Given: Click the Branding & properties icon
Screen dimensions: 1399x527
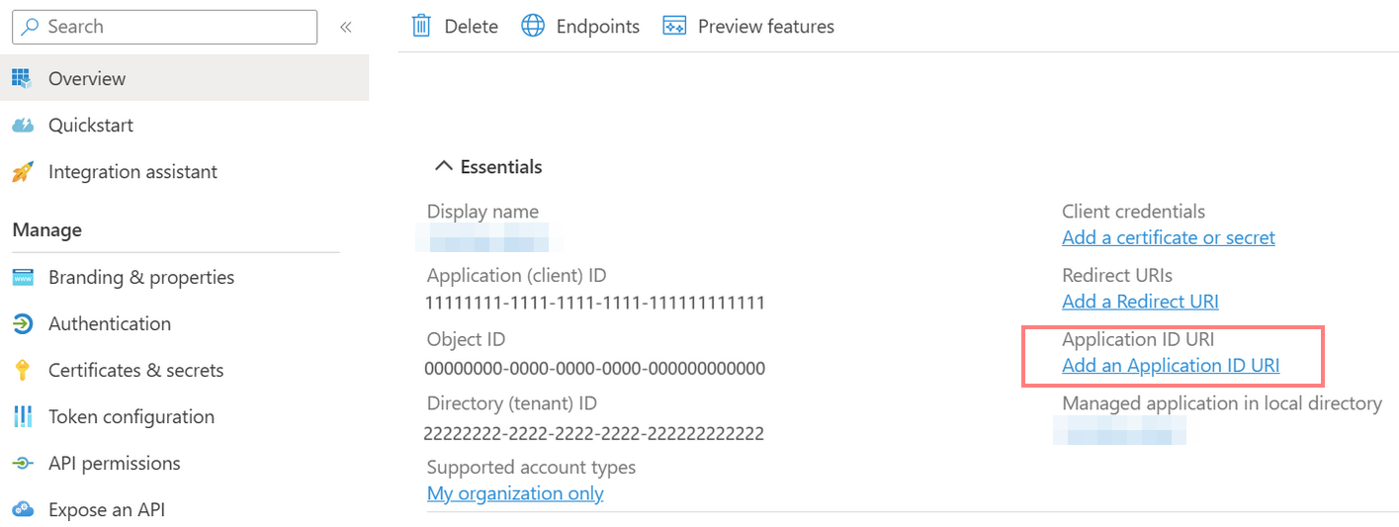Looking at the screenshot, I should coord(23,278).
